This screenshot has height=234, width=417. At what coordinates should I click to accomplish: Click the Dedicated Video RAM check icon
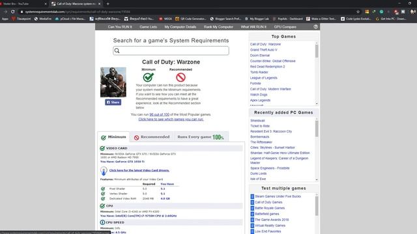pos(103,198)
